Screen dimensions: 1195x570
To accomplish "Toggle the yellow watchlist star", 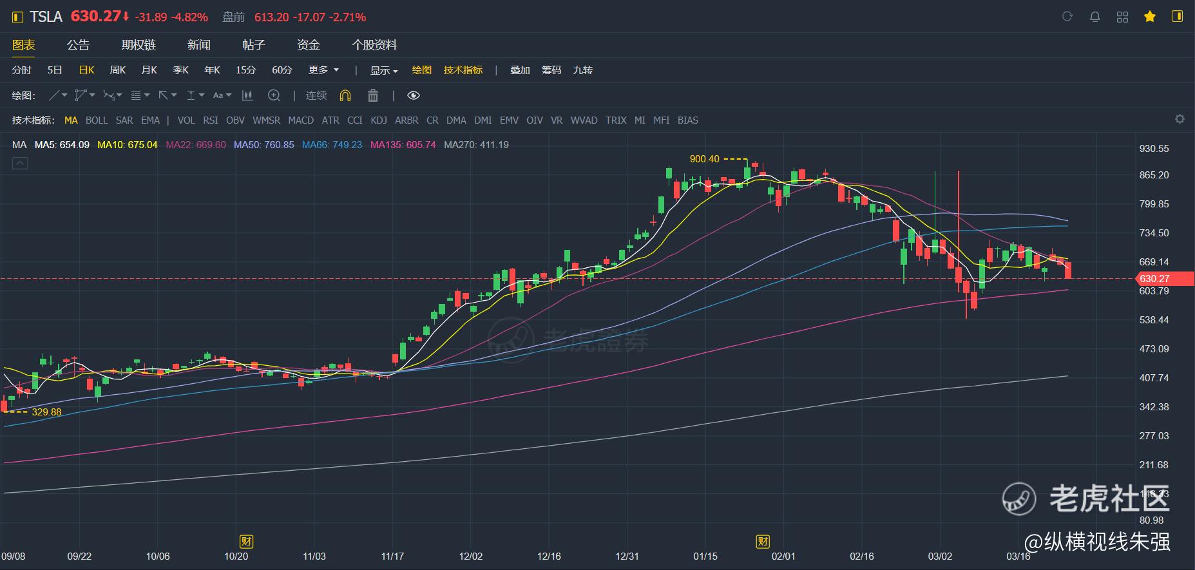I will coord(1150,17).
